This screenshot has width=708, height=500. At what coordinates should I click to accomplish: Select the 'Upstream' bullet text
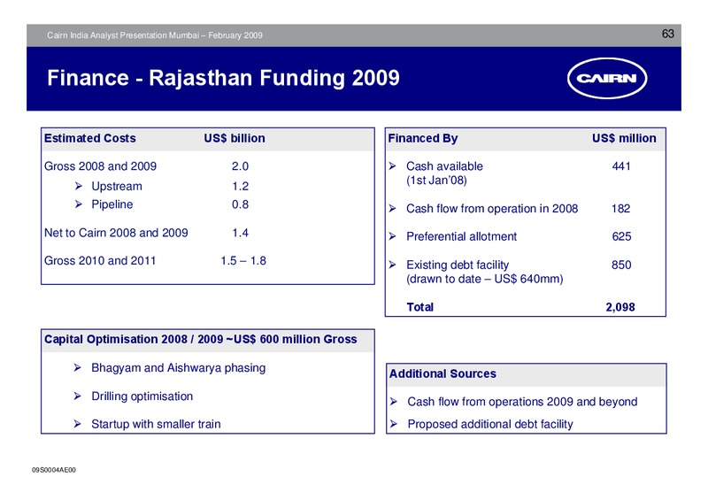click(117, 186)
